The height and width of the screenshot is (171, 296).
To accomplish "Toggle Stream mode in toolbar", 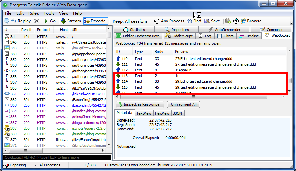I will (71, 21).
